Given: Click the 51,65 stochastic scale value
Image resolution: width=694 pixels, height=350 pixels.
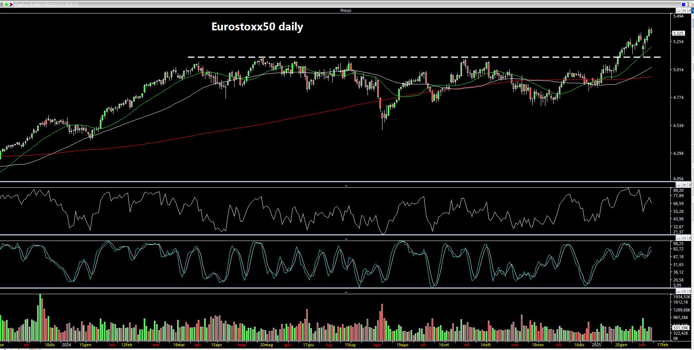Looking at the screenshot, I should pyautogui.click(x=678, y=265).
